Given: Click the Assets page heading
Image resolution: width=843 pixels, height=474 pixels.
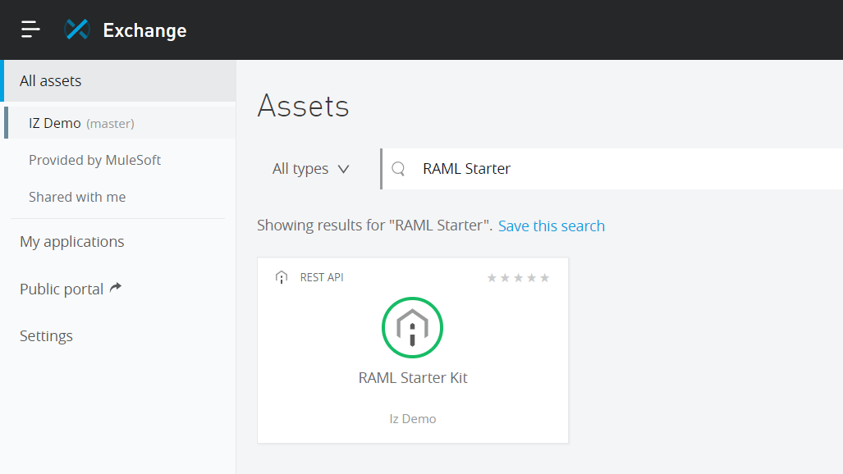Looking at the screenshot, I should coord(303,106).
